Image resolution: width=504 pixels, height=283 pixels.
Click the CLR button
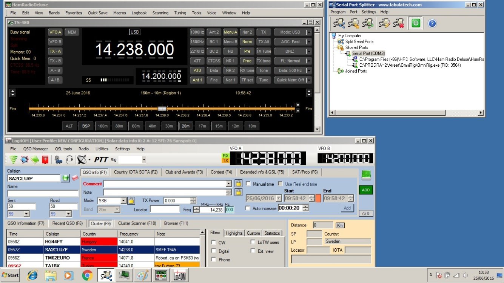coord(366,214)
